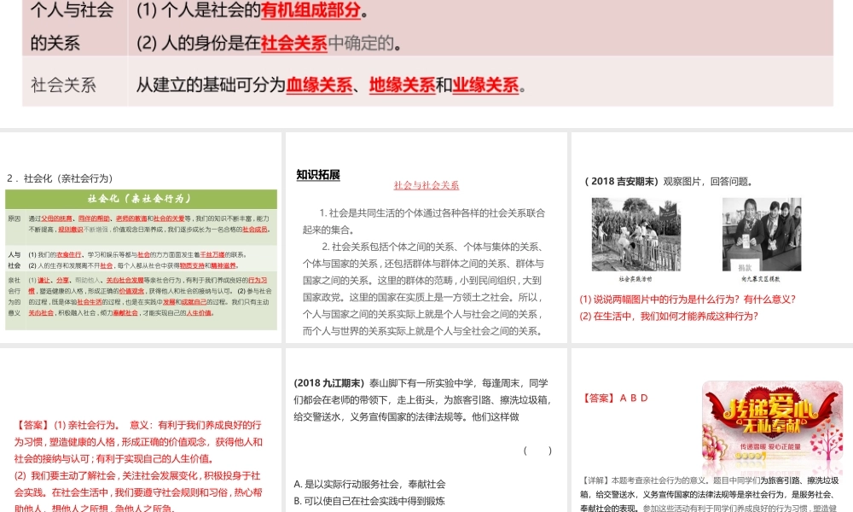Click the '亲社会行为的意义' row label
The width and height of the screenshot is (853, 512).
click(15, 297)
